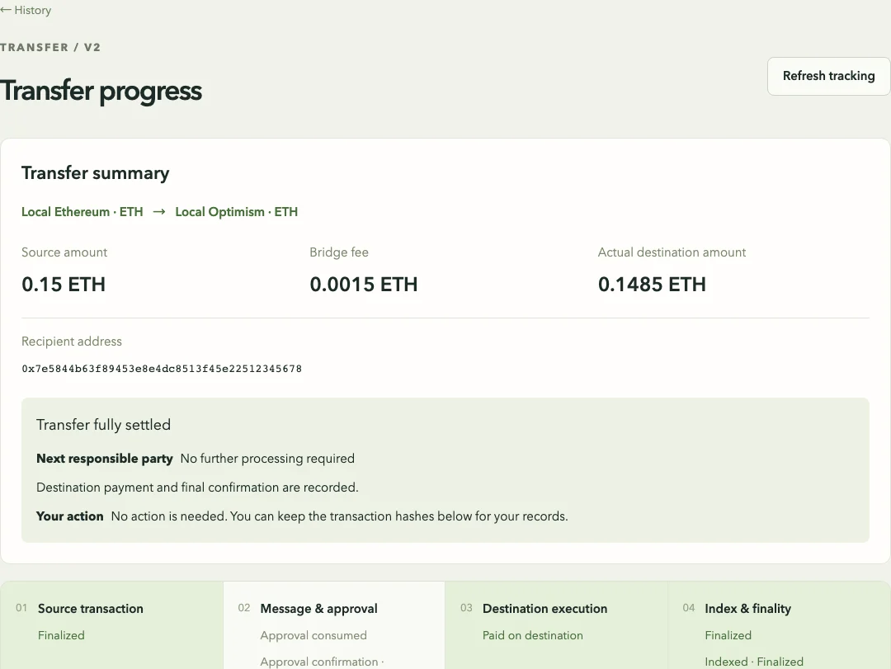This screenshot has width=891, height=669.
Task: Click the recipient address 0x7e5844b6…
Action: tap(162, 369)
